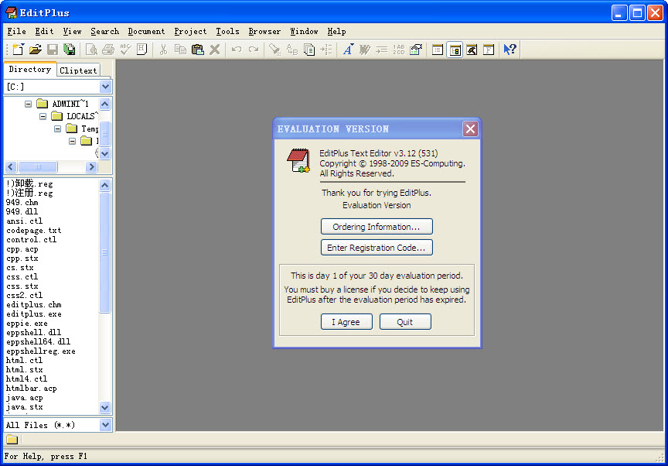Click the Find flashlight icon
Viewport: 668px width, 466px height.
274,50
